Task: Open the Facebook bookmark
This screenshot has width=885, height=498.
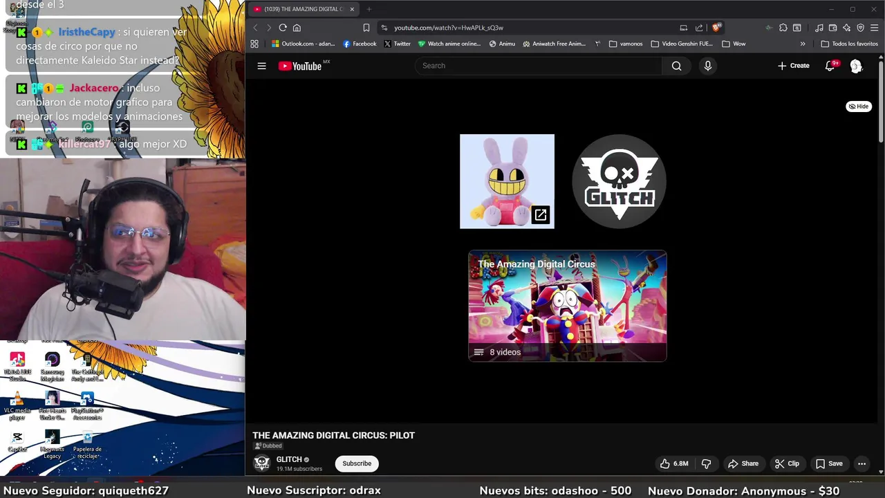Action: pos(360,44)
